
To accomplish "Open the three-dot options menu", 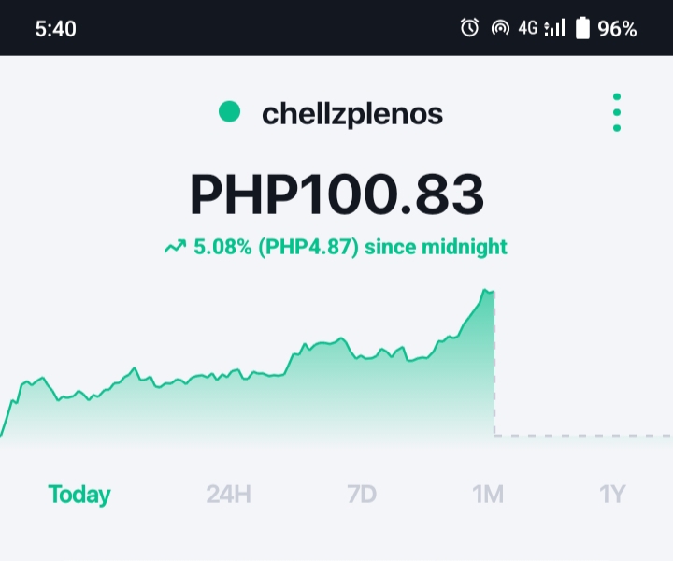I will tap(617, 112).
